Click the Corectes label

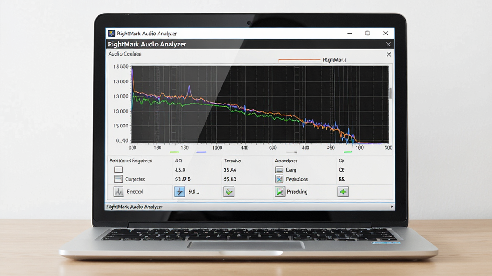[135, 179]
